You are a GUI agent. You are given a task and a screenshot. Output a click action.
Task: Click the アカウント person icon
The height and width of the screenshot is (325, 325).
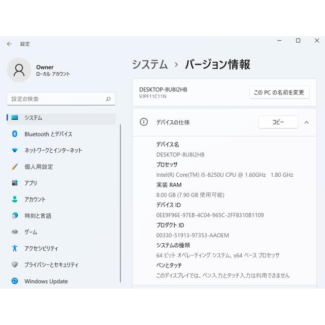[x=15, y=199]
